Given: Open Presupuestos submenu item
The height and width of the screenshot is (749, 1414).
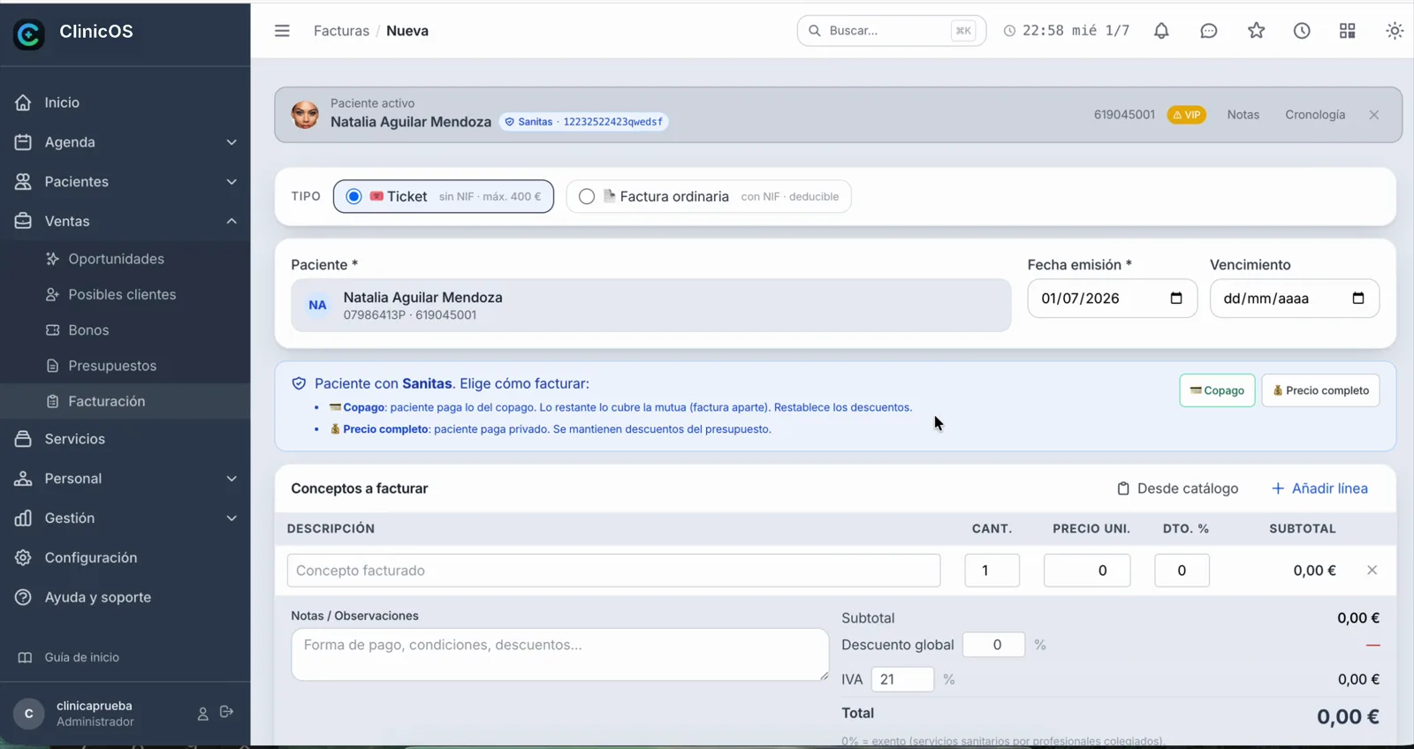Looking at the screenshot, I should point(125,366).
